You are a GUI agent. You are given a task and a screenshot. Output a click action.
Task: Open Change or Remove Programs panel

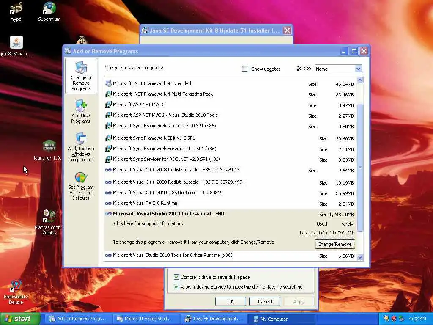pos(81,76)
